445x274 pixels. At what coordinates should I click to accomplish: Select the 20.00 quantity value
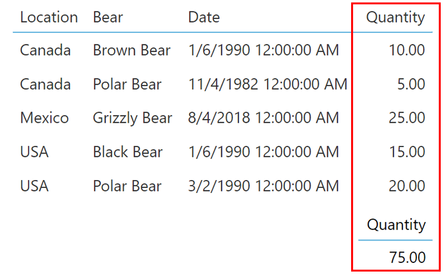(407, 186)
